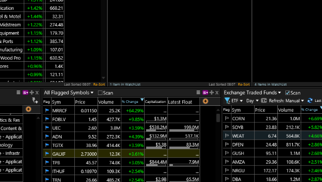Sort ETF table by % Change header
This screenshot has height=182, width=322.
click(311, 110)
